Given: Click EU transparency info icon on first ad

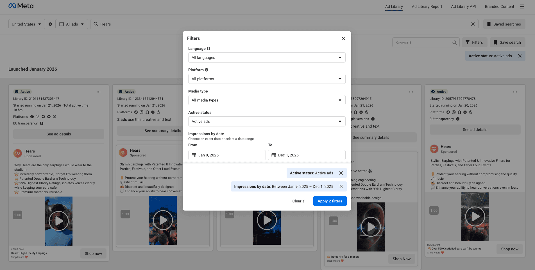Looking at the screenshot, I should click(42, 123).
